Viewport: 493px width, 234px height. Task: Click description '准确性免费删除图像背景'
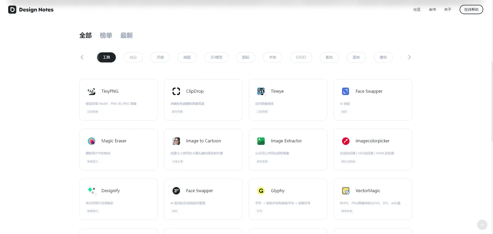click(187, 104)
